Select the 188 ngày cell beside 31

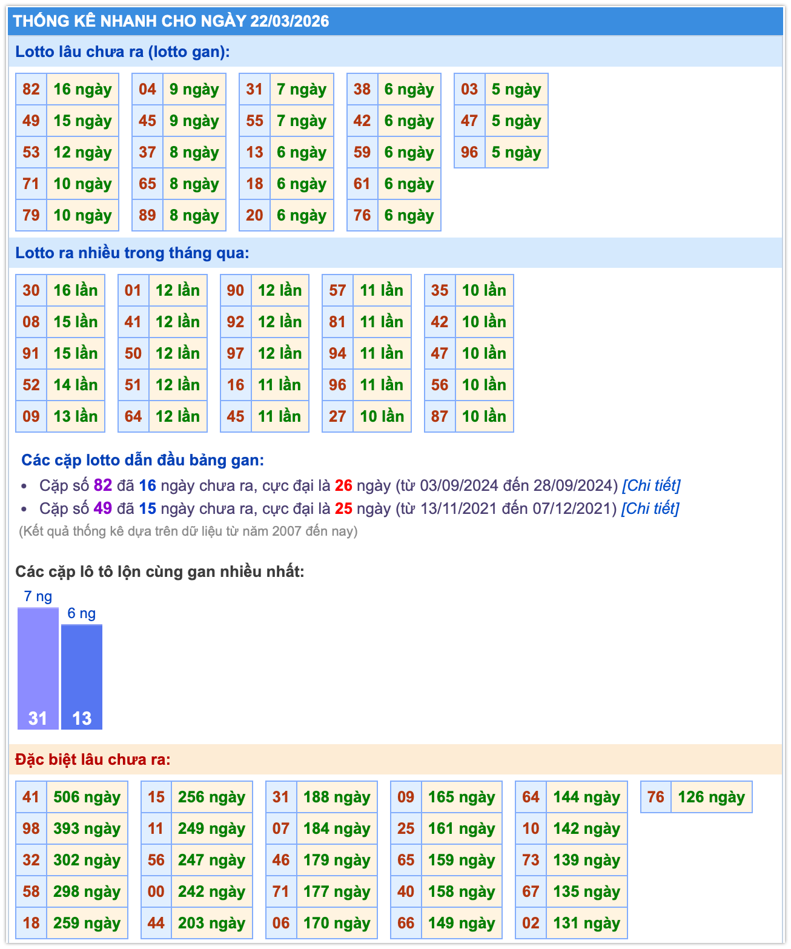click(337, 797)
